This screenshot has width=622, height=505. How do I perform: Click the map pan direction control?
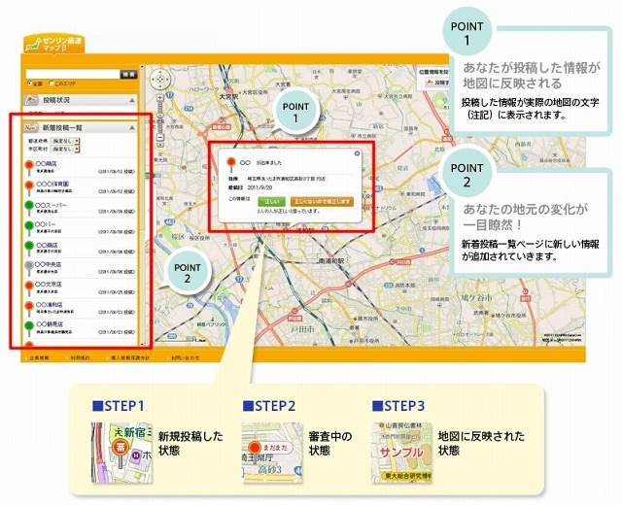click(159, 79)
